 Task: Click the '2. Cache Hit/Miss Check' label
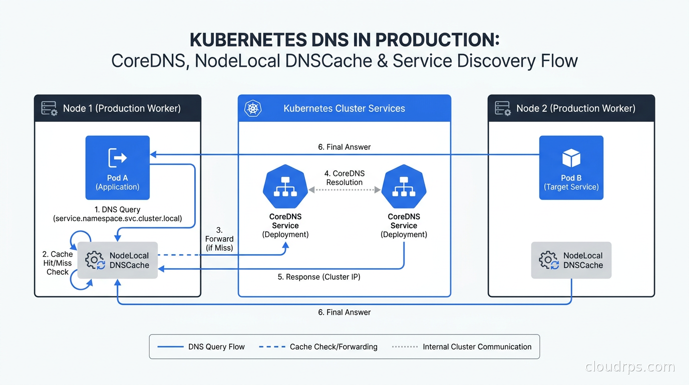pos(58,263)
